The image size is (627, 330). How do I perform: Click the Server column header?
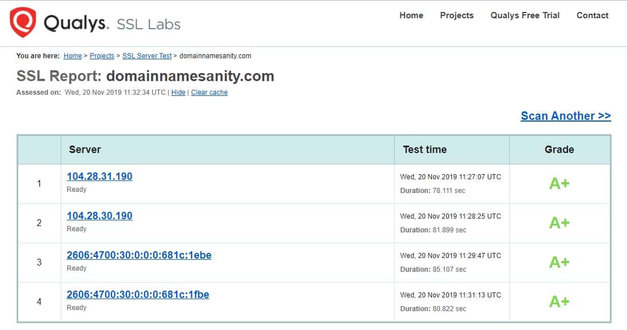[85, 150]
